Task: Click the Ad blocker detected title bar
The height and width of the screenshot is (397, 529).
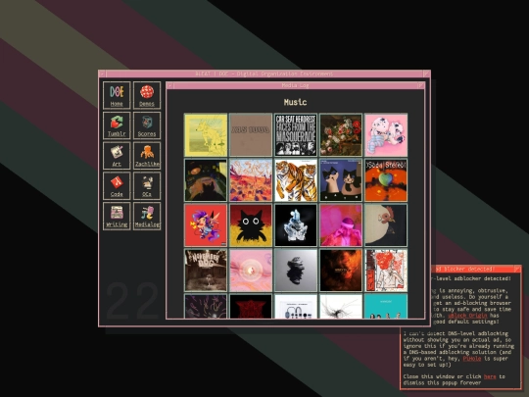Action: pyautogui.click(x=472, y=269)
